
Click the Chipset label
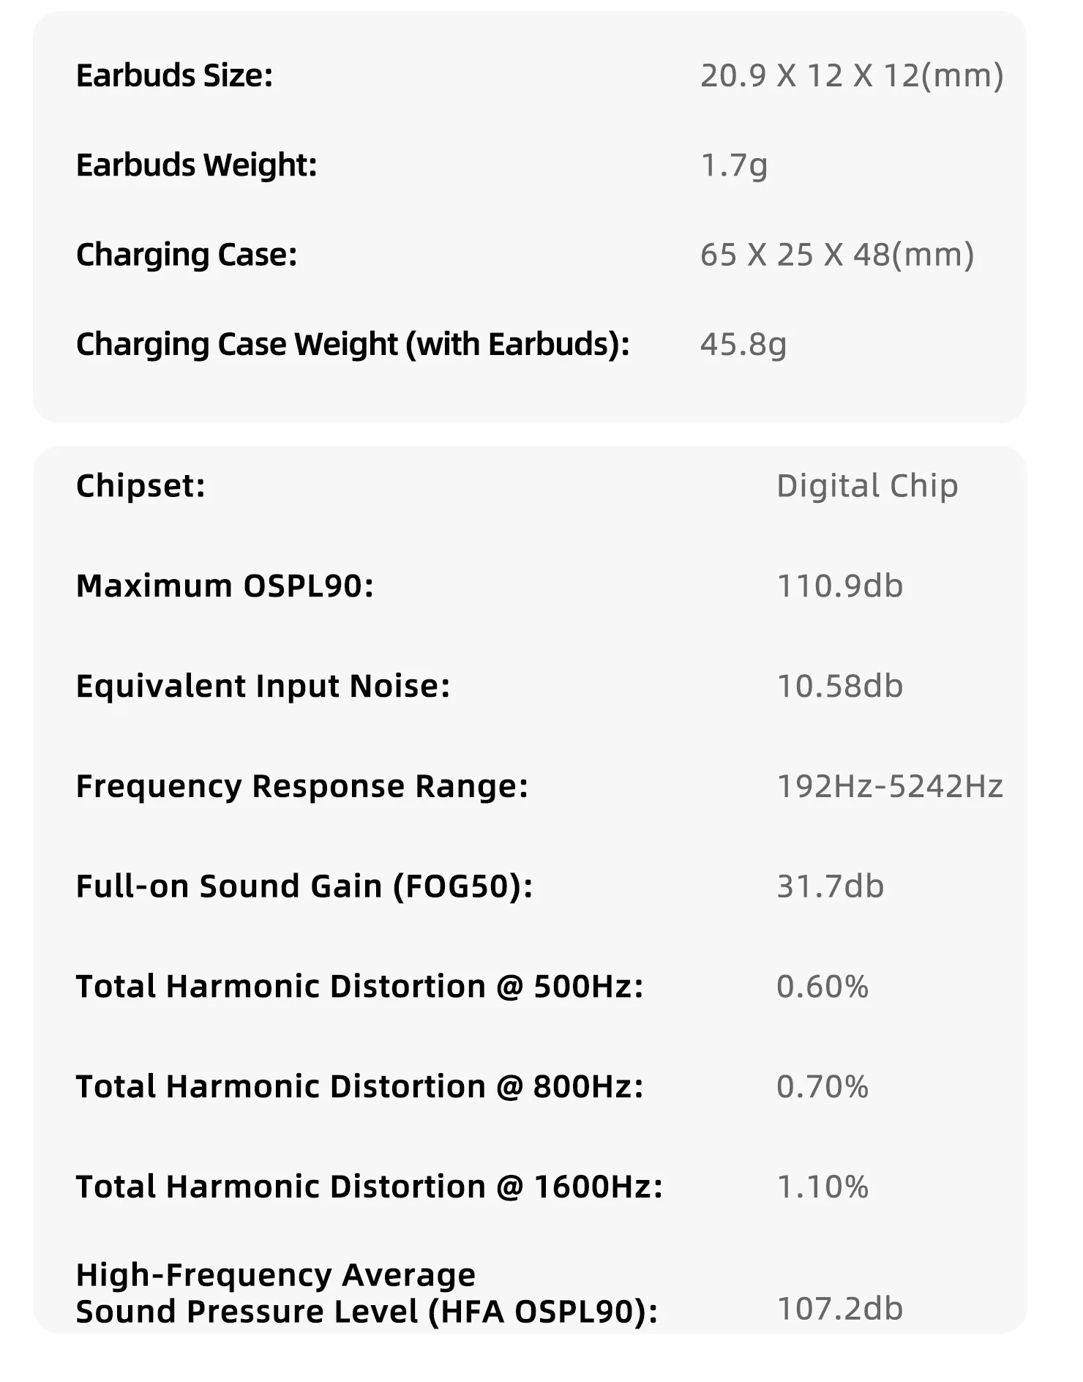140,486
